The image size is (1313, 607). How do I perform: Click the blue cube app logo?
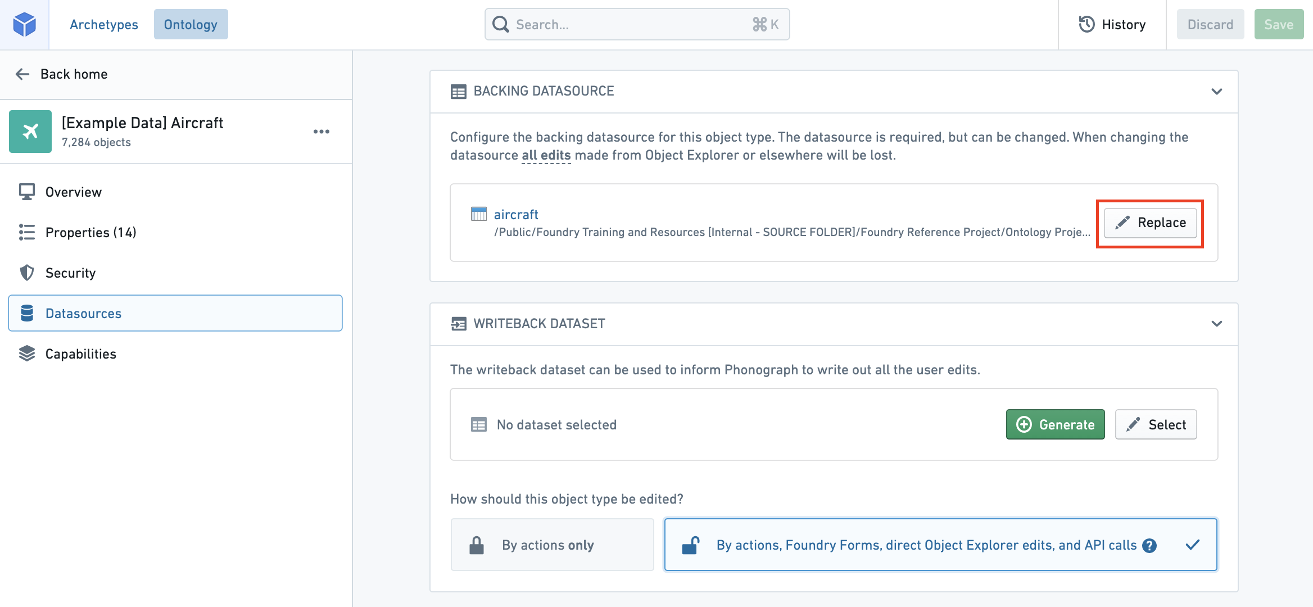click(x=24, y=24)
